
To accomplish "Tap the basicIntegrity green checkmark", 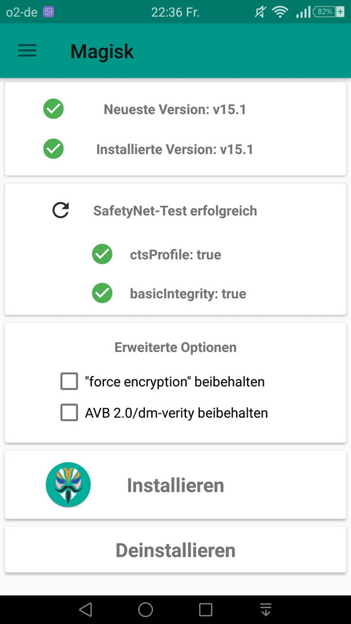I will (102, 294).
